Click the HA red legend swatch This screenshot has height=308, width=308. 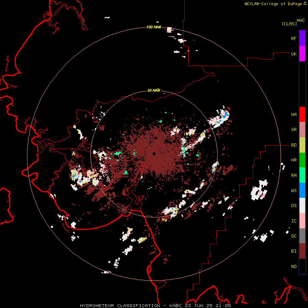coord(302,114)
